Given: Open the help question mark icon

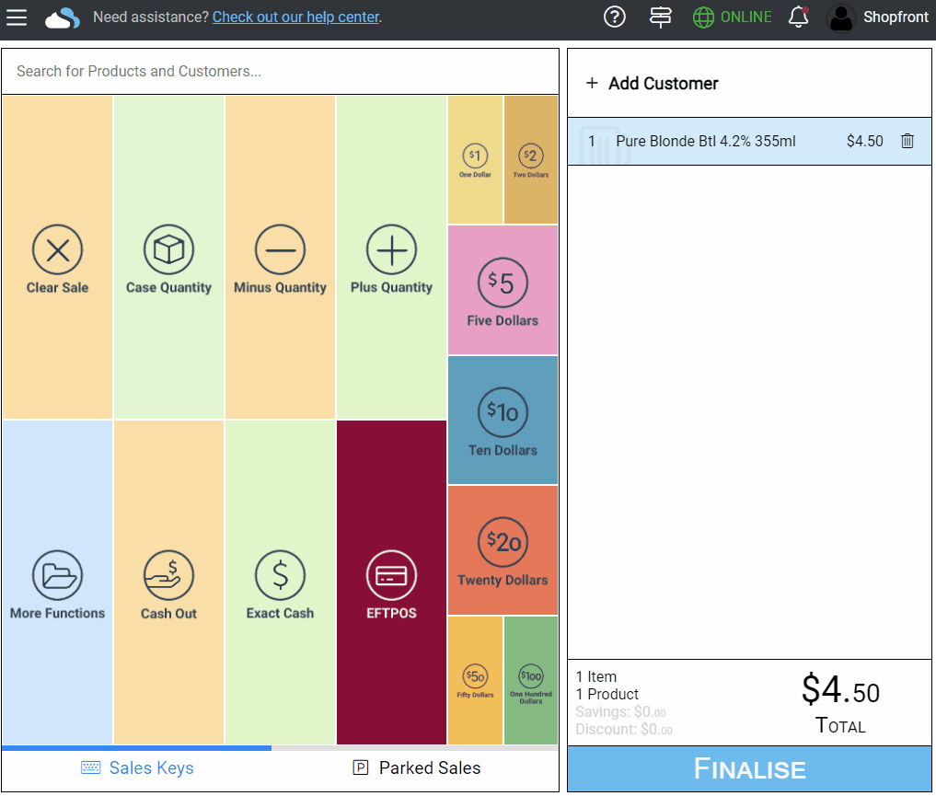Looking at the screenshot, I should [614, 17].
